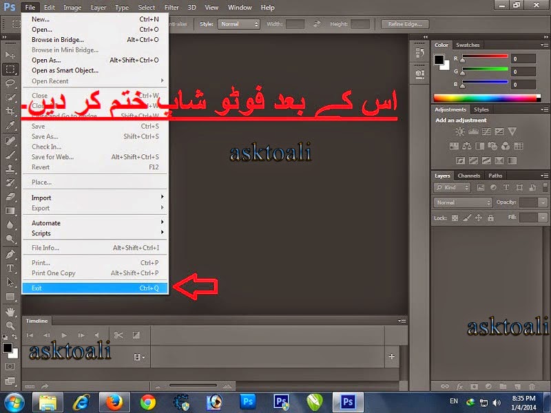
Task: Click the Color Balance adjustment icon
Action: [x=467, y=146]
